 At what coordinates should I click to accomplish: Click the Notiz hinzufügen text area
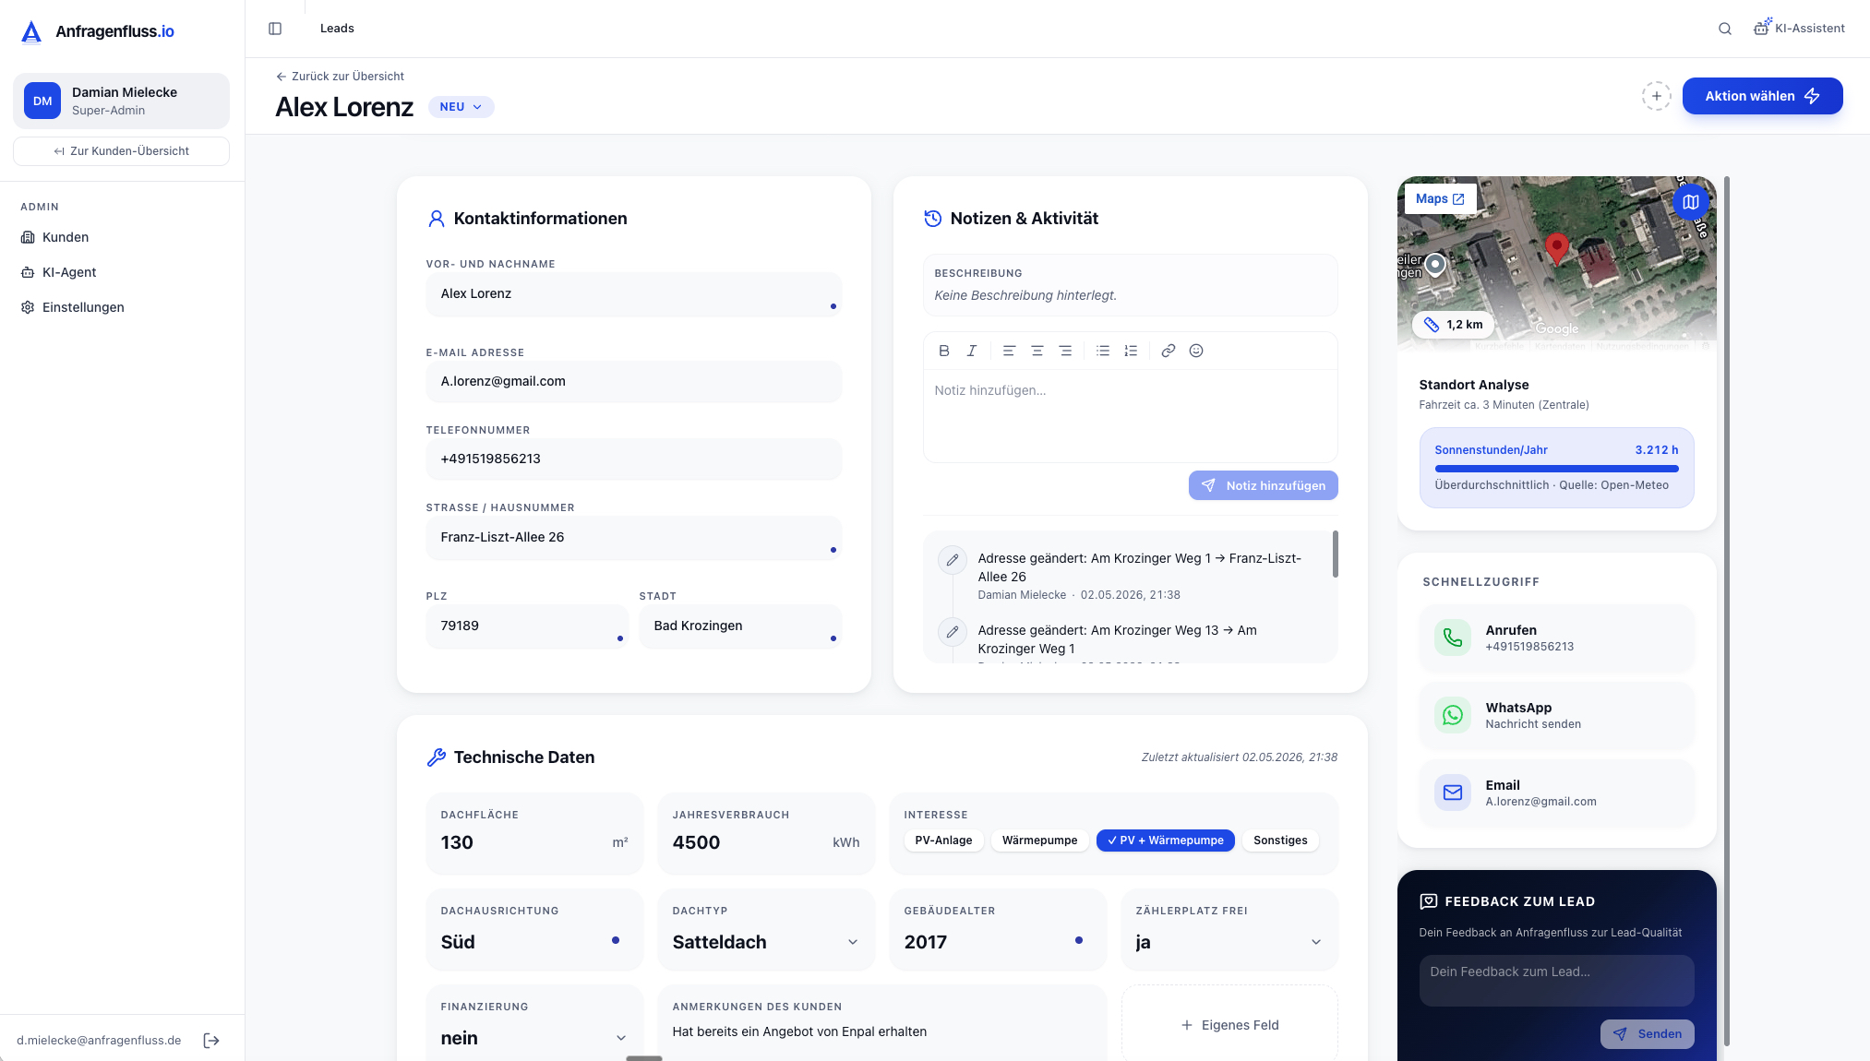tap(1130, 416)
